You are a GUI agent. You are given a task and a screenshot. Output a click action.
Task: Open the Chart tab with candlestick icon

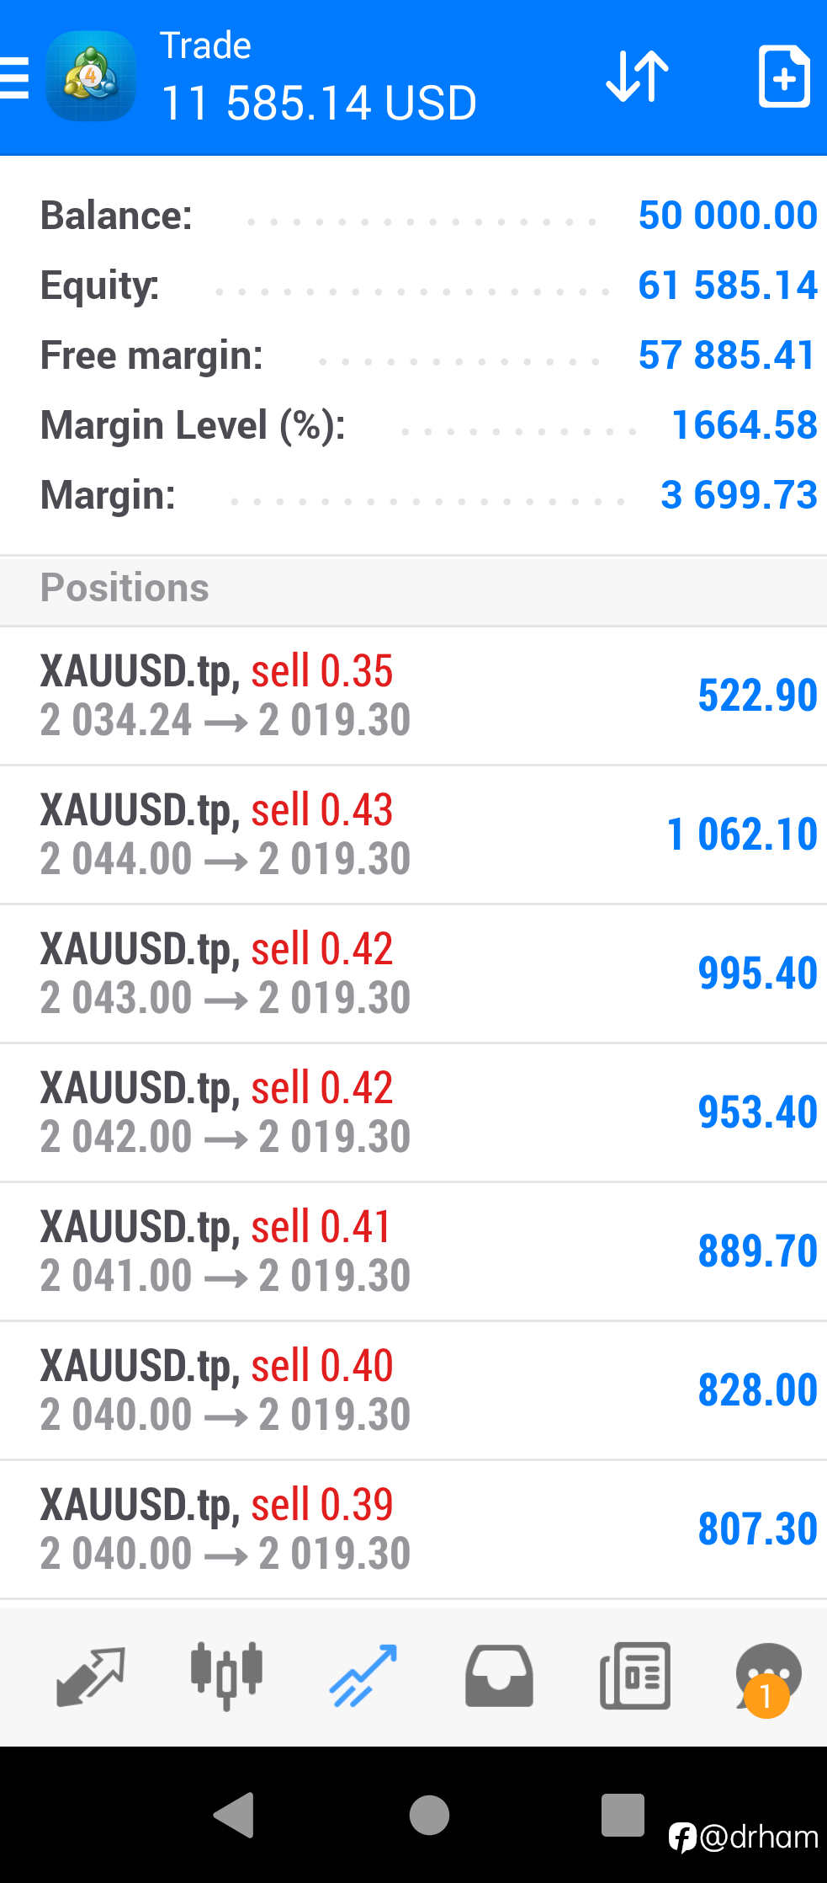pos(226,1676)
